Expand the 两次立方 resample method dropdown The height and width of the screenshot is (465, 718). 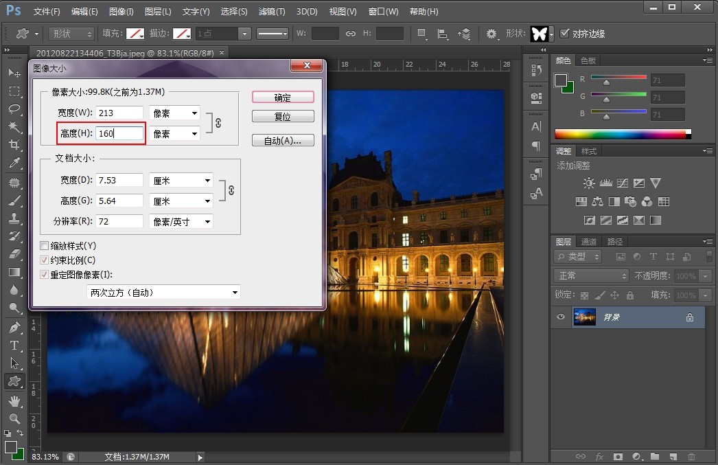pyautogui.click(x=163, y=293)
